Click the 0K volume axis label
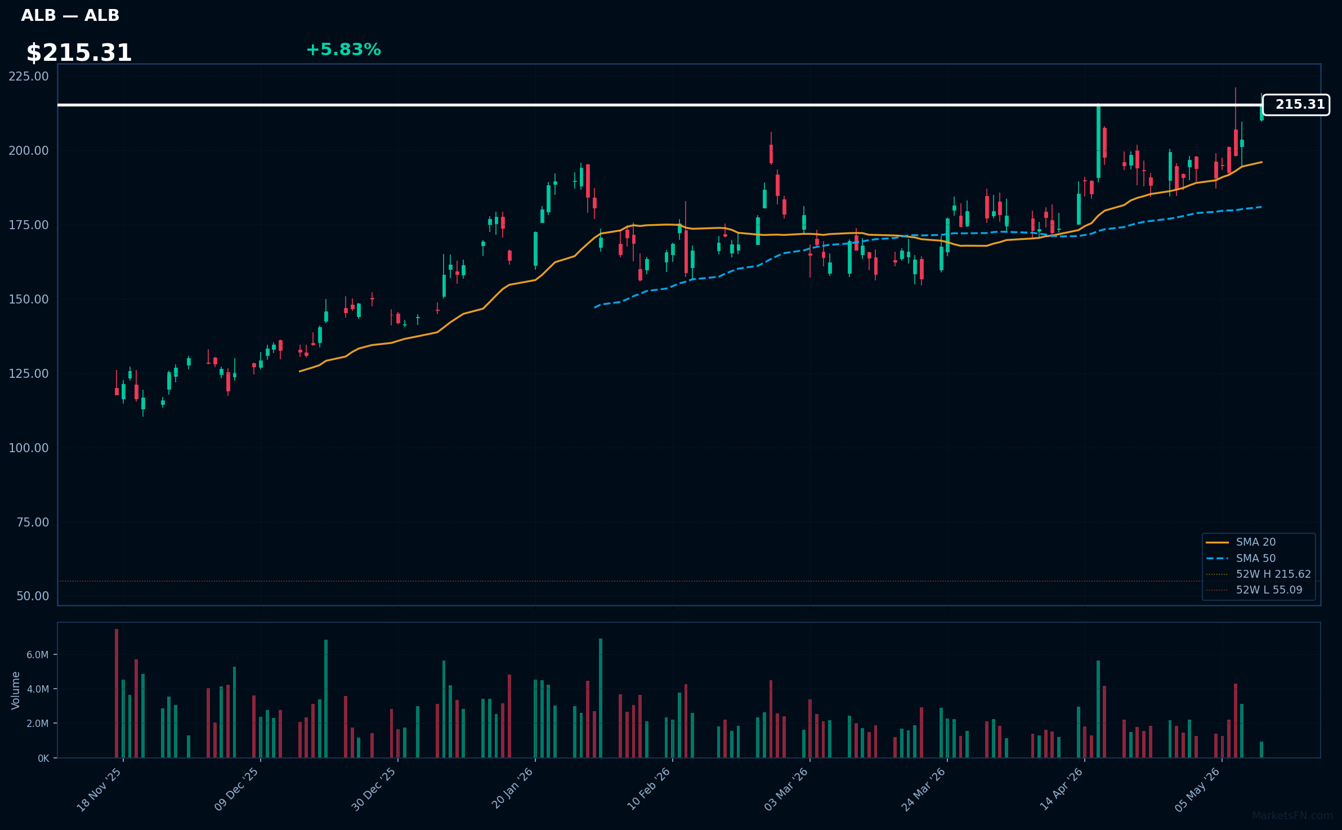This screenshot has height=830, width=1342. [43, 758]
